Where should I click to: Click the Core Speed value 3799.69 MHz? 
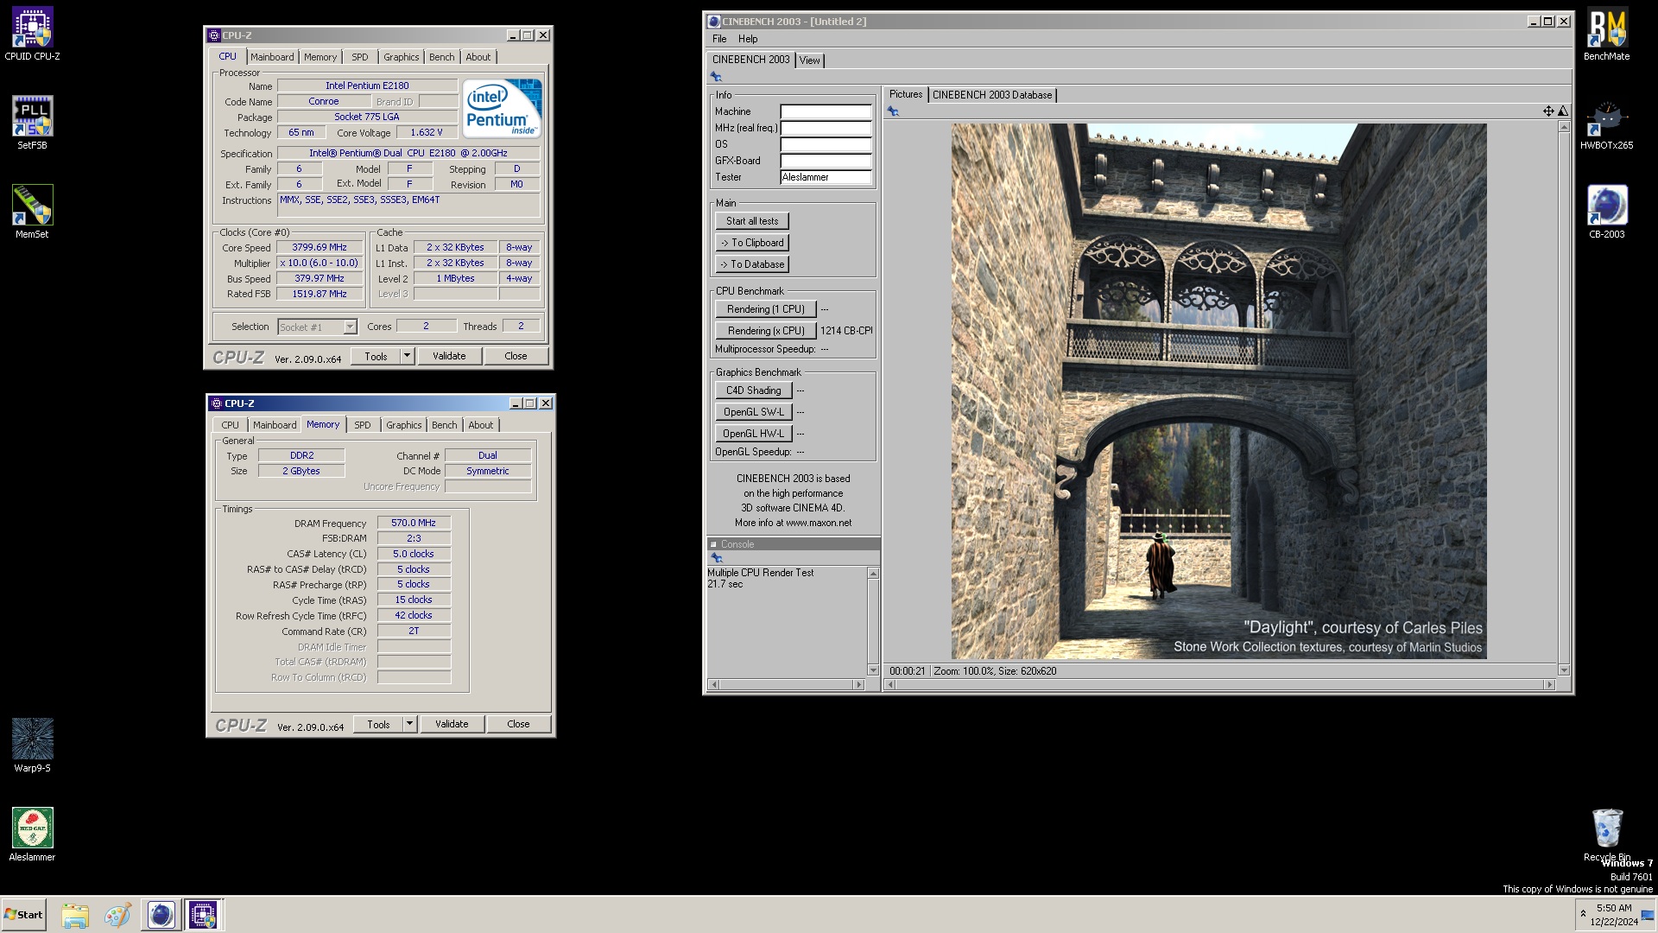(320, 247)
